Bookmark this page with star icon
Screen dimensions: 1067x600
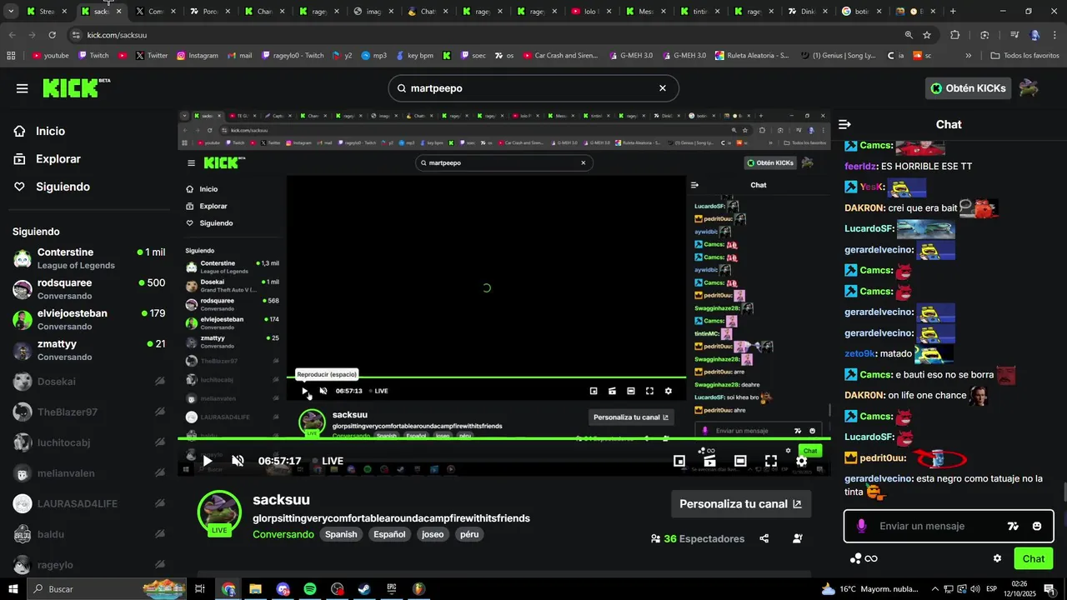(x=927, y=35)
